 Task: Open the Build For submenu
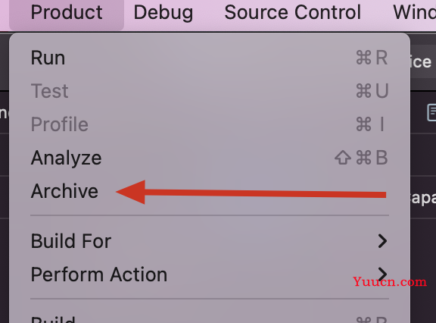point(210,241)
